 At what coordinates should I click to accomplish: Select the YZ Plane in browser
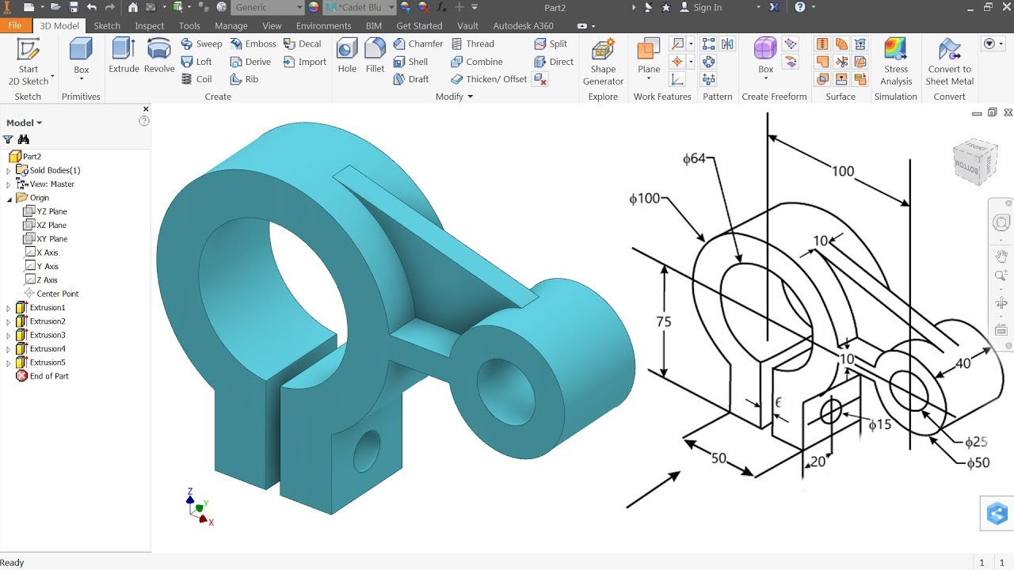[45, 211]
